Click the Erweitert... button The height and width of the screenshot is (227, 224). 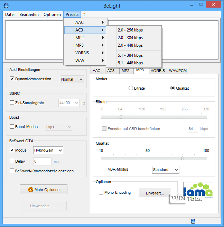(x=155, y=193)
